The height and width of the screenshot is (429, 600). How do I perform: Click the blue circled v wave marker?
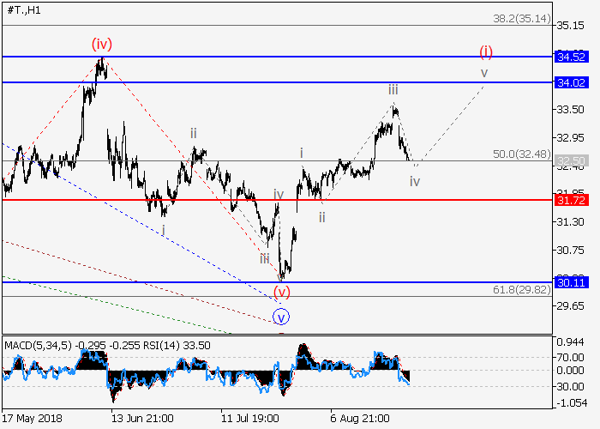click(282, 317)
